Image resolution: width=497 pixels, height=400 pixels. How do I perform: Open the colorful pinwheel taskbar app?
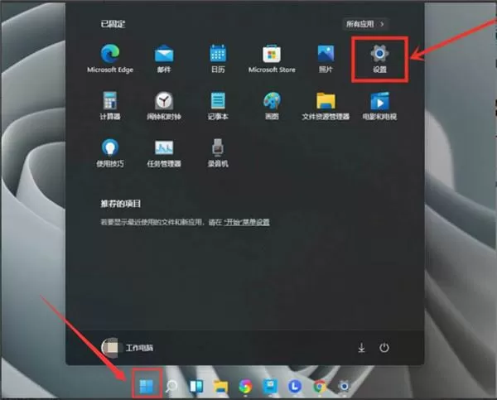coord(245,386)
